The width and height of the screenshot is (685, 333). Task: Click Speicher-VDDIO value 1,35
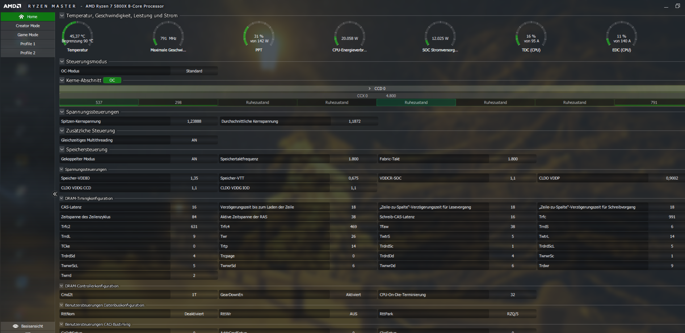194,178
